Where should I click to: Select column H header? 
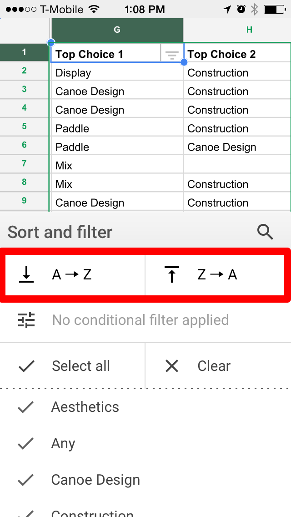(x=249, y=30)
